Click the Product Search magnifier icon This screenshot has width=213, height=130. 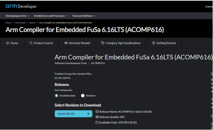click(x=31, y=43)
